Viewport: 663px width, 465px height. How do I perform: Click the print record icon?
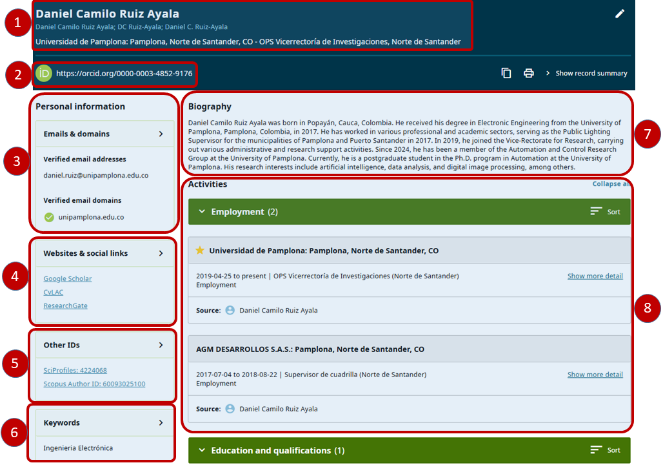[x=529, y=73]
